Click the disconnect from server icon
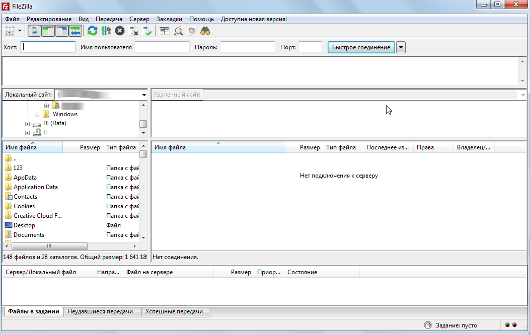This screenshot has height=334, width=530. tap(133, 31)
